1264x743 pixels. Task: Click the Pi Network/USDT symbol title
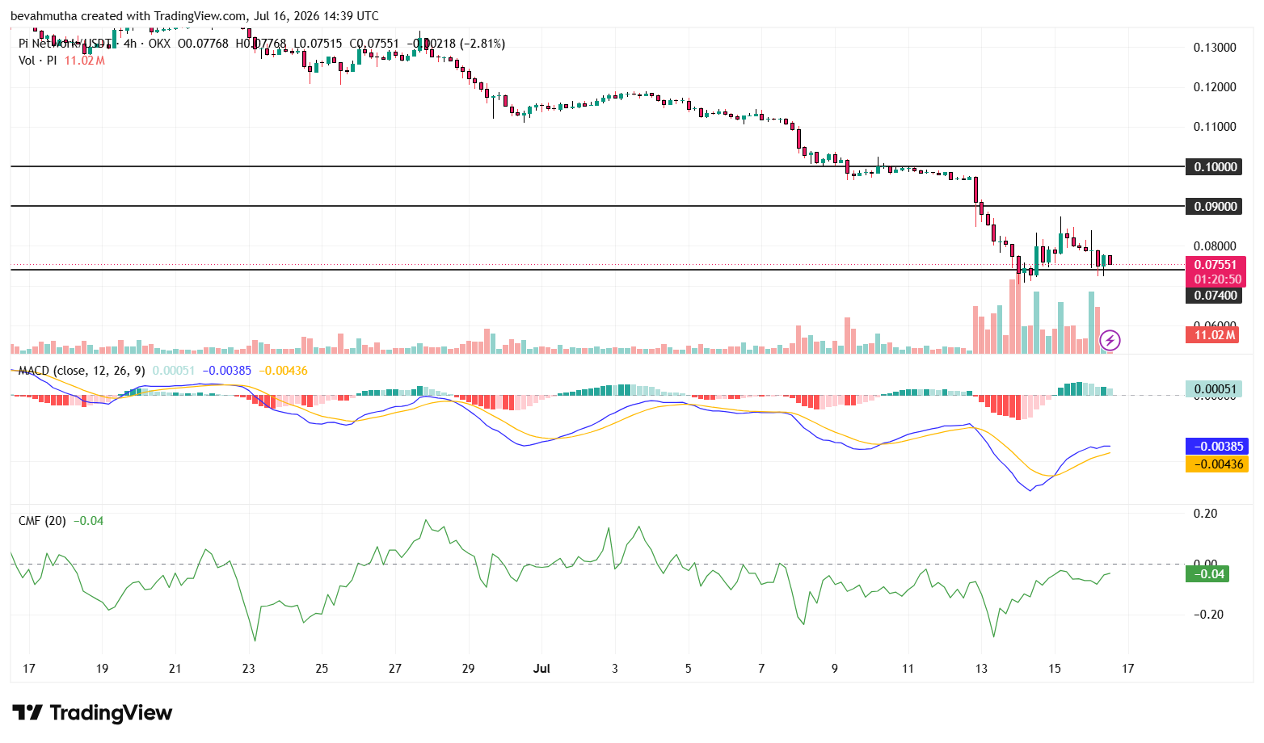[65, 44]
